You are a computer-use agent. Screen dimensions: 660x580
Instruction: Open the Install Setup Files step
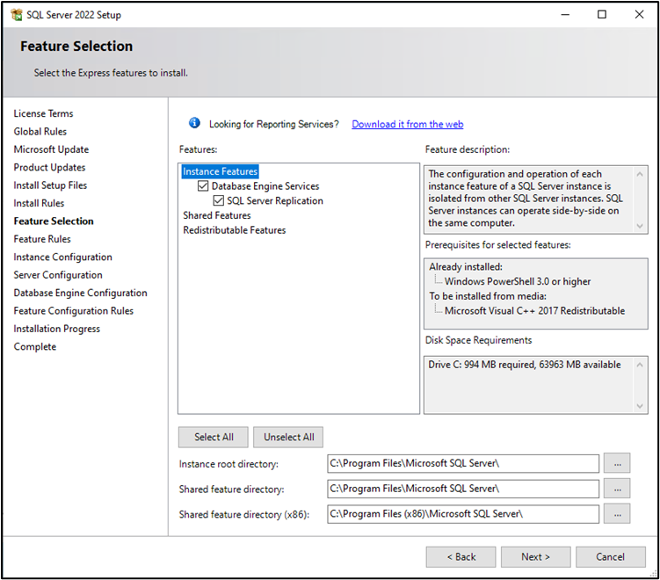50,185
